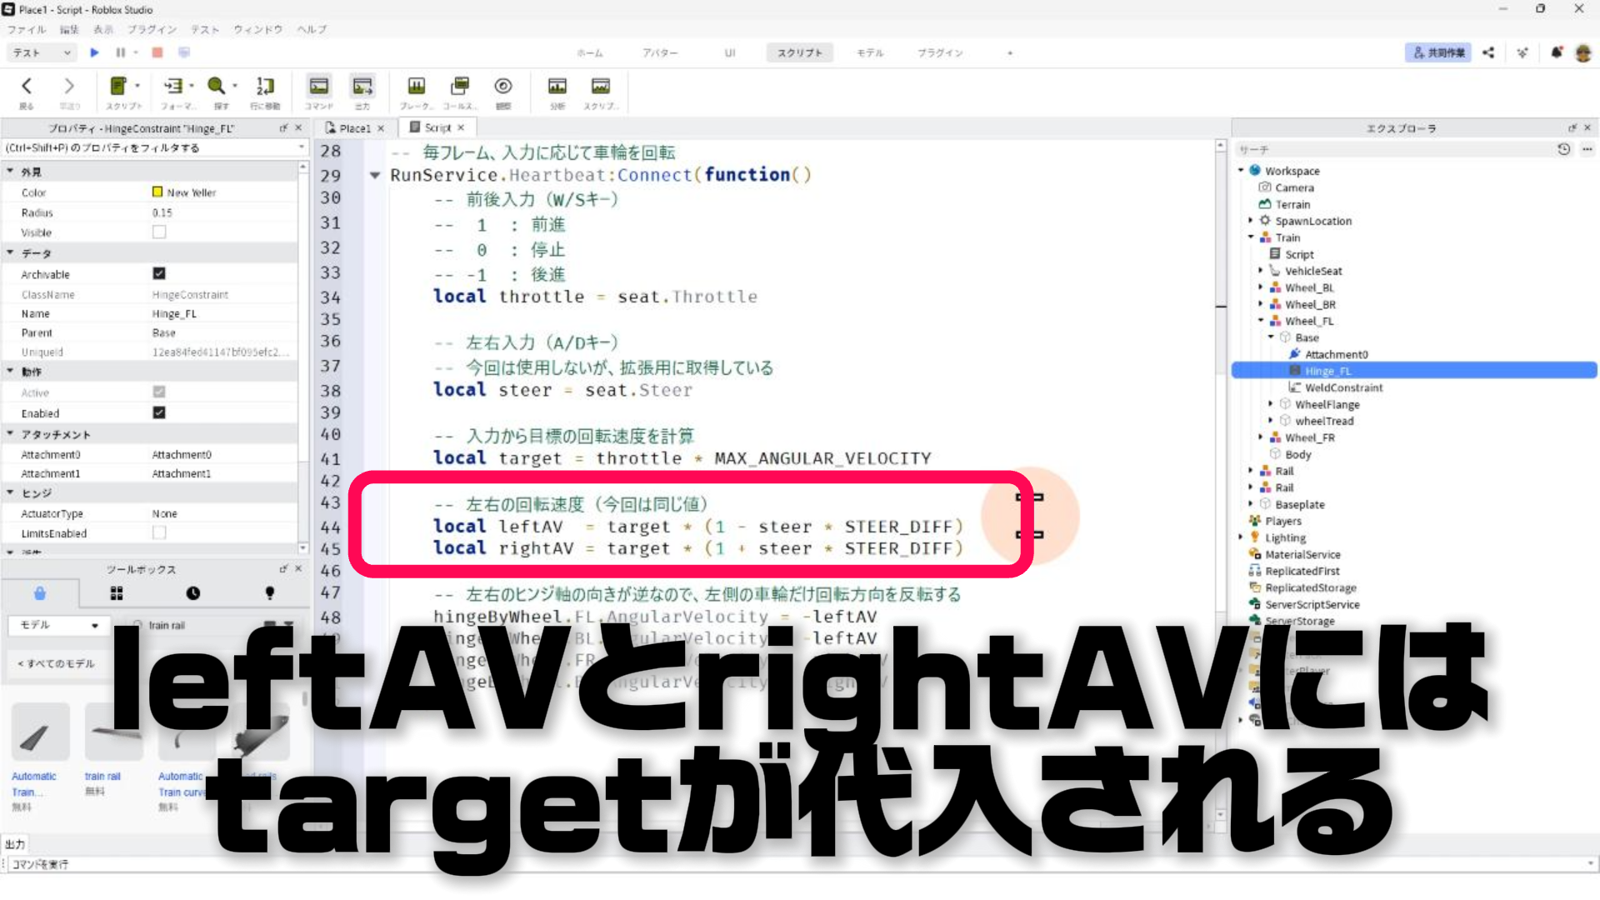
Task: Toggle the Archivable checkbox
Action: pyautogui.click(x=159, y=273)
